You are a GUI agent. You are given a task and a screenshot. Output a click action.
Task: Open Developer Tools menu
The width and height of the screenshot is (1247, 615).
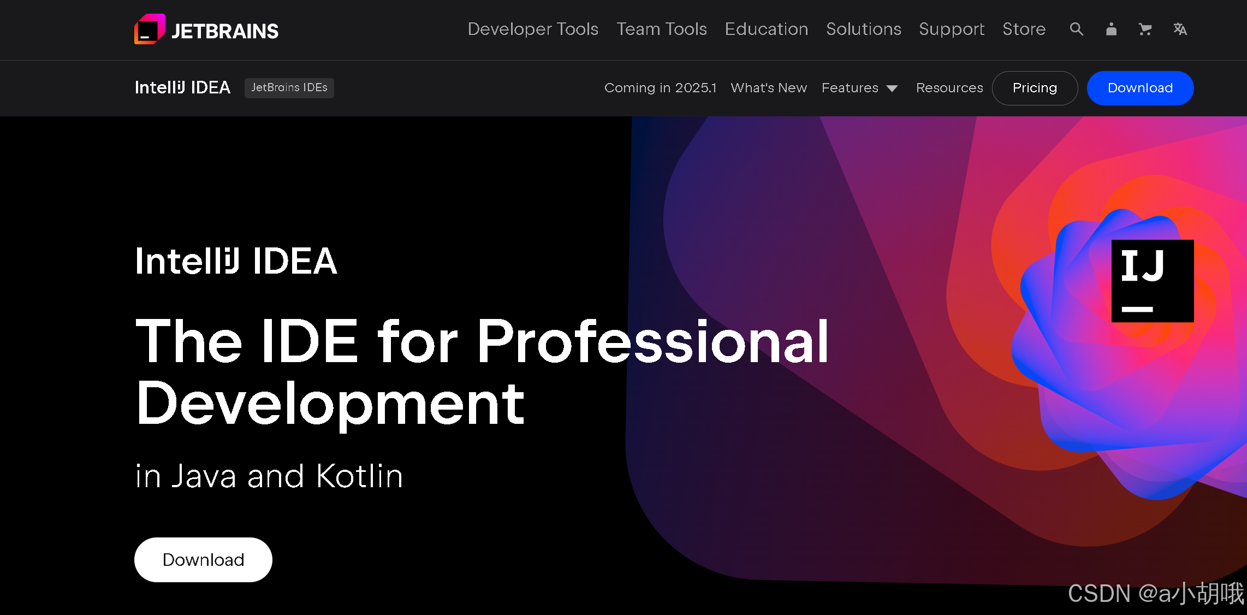(533, 29)
